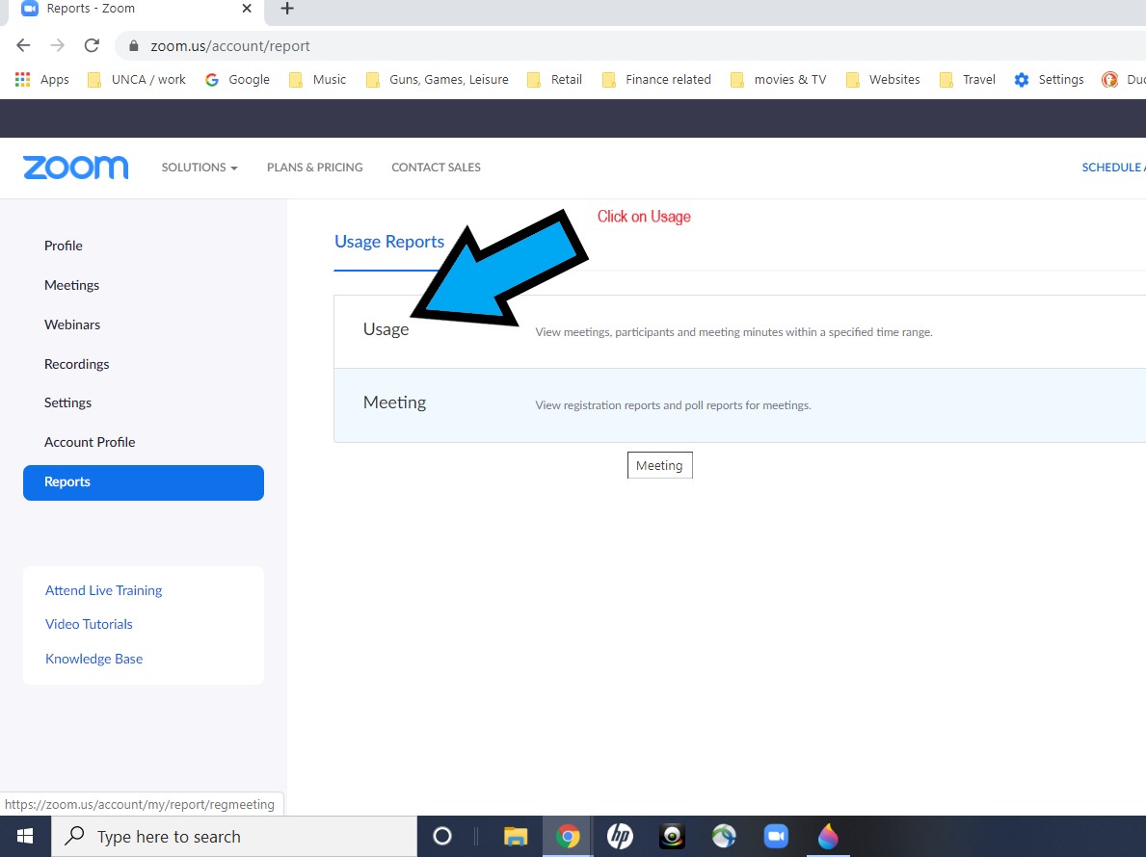This screenshot has width=1146, height=857.
Task: Open Zoom app icon in taskbar
Action: (x=776, y=836)
